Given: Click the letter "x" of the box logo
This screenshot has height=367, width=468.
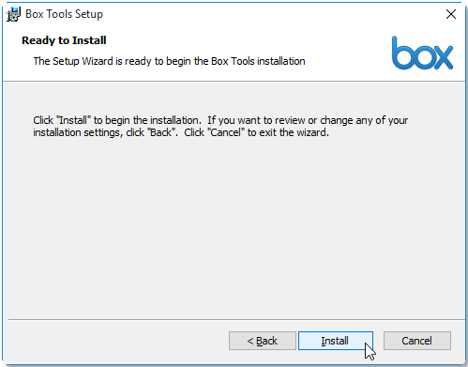Looking at the screenshot, I should click(x=443, y=57).
